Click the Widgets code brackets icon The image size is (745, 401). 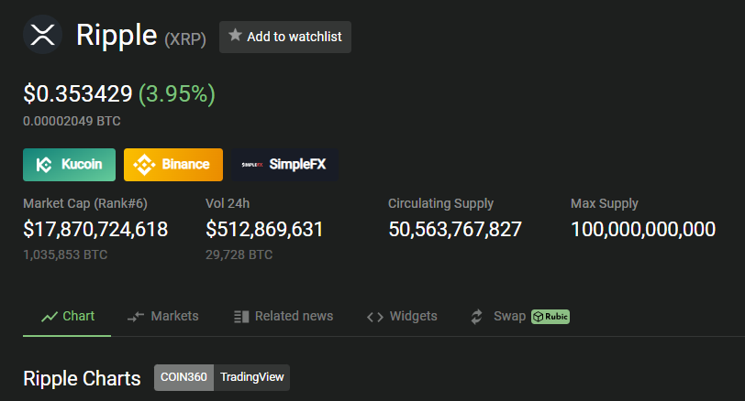tap(375, 317)
